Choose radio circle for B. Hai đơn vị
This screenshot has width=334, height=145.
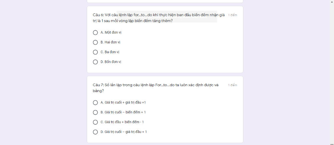tap(96, 42)
